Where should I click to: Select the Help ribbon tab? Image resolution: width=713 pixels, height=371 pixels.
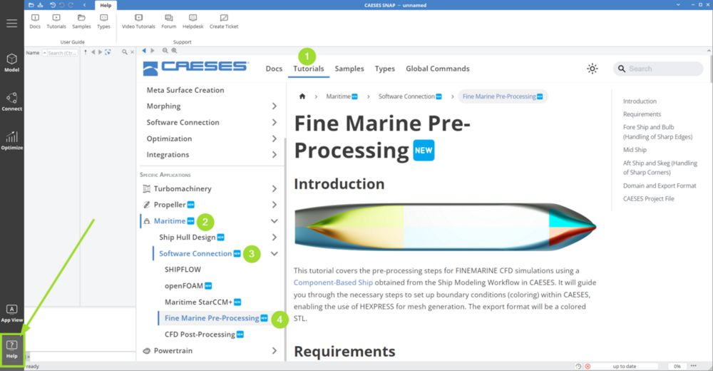[106, 6]
